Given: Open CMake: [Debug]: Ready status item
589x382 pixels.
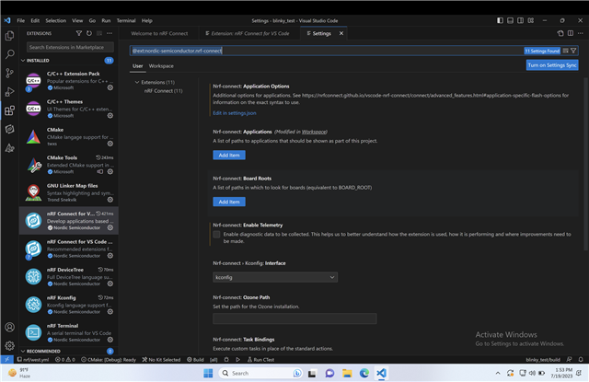Looking at the screenshot, I should pos(109,360).
